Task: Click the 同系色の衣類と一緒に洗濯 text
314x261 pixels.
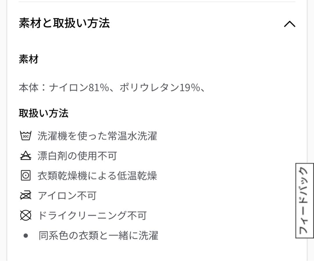Action: [x=99, y=235]
